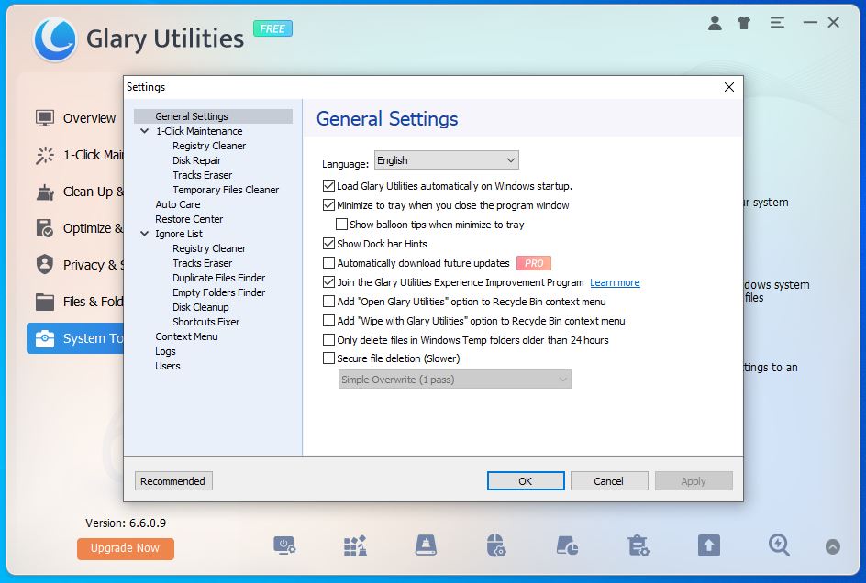Open Files & Folders icon in main sidebar

point(45,302)
